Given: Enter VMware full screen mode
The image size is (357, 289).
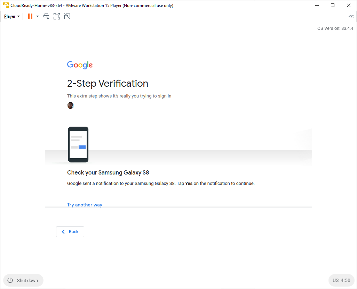Looking at the screenshot, I should click(57, 16).
